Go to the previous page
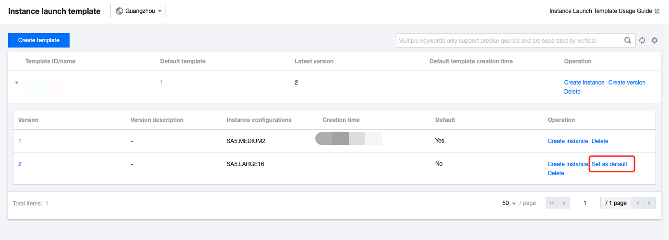 pos(563,203)
